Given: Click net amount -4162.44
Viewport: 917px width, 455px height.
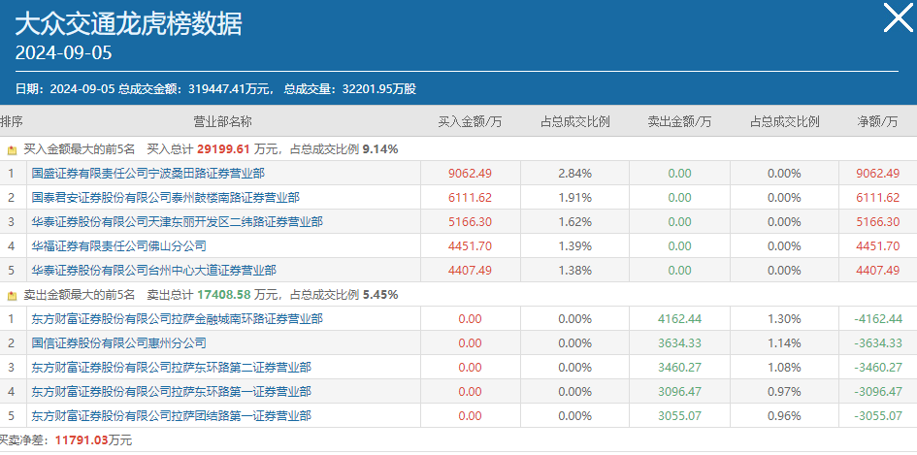Looking at the screenshot, I should click(878, 319).
